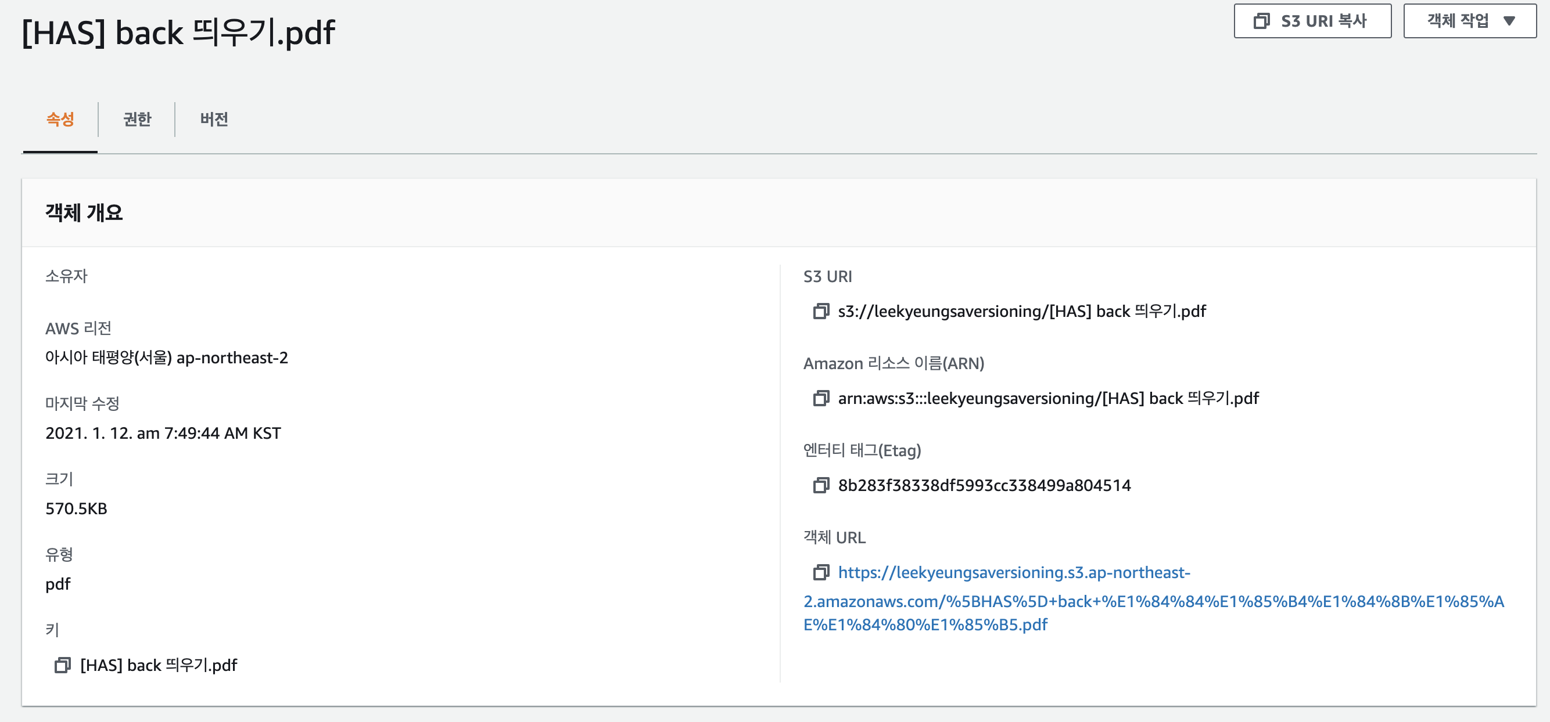Click the page title '[HAS] back 띄우기.pdf'

(179, 33)
